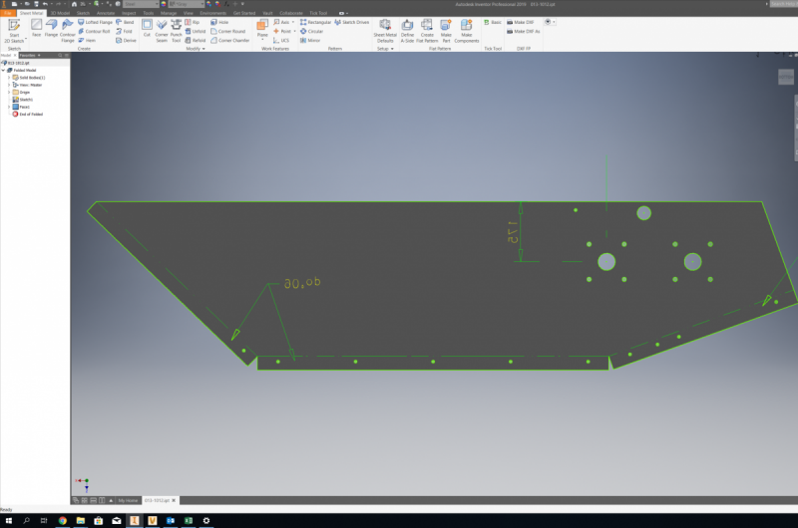Apply the Unfold tool
798x528 pixels.
[196, 32]
